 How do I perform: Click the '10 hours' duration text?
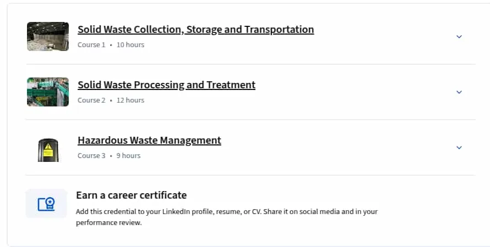tap(130, 45)
